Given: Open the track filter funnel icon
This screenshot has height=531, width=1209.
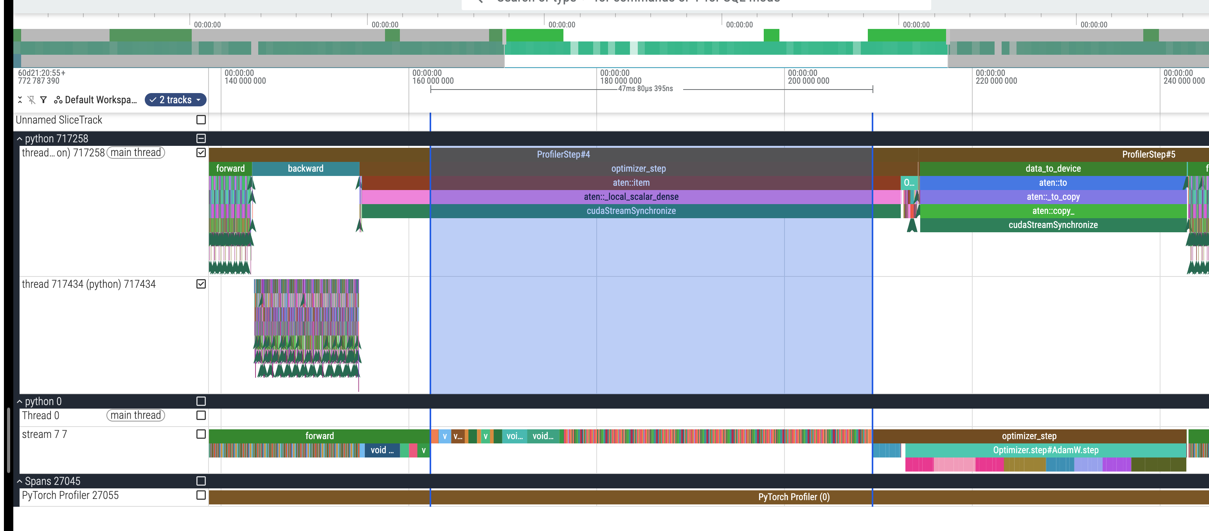Looking at the screenshot, I should pos(44,100).
